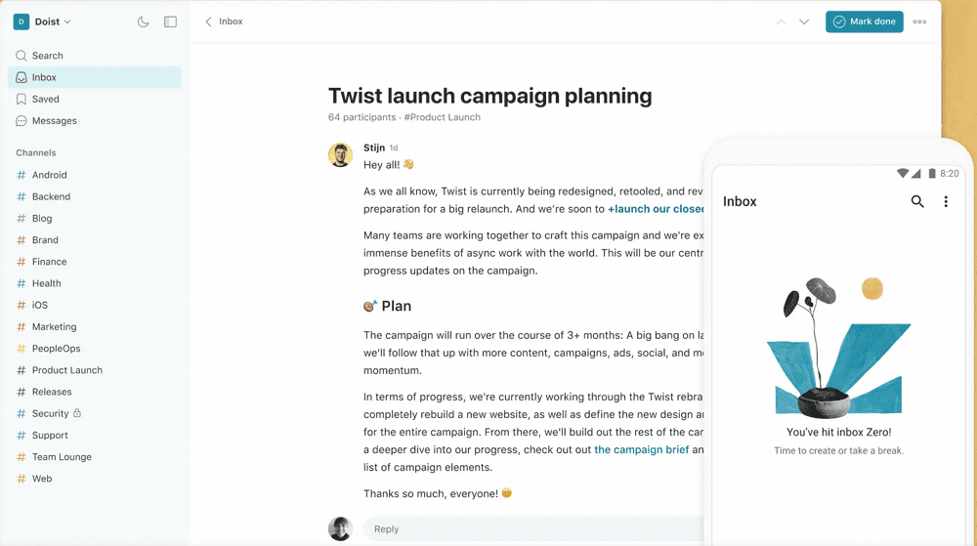Follow the campaign brief link
The image size is (977, 546).
[641, 449]
